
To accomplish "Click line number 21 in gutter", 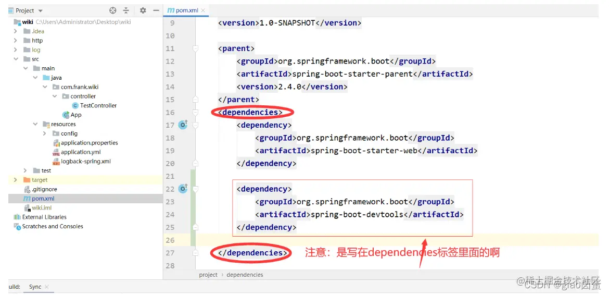I will tap(170, 177).
